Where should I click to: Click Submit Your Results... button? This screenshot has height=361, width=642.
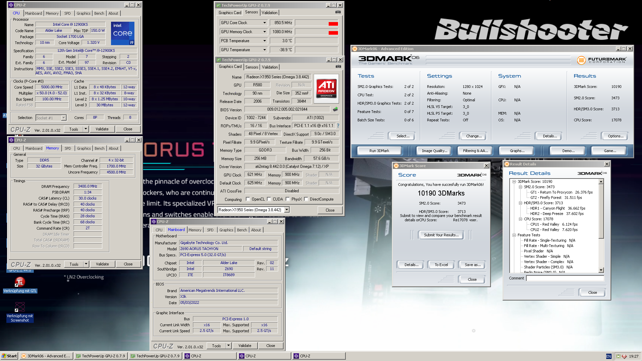(441, 235)
